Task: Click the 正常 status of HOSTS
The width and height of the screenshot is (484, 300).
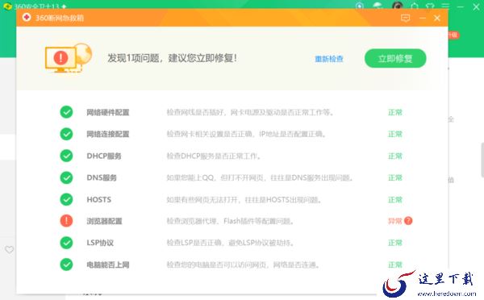Action: [x=395, y=200]
